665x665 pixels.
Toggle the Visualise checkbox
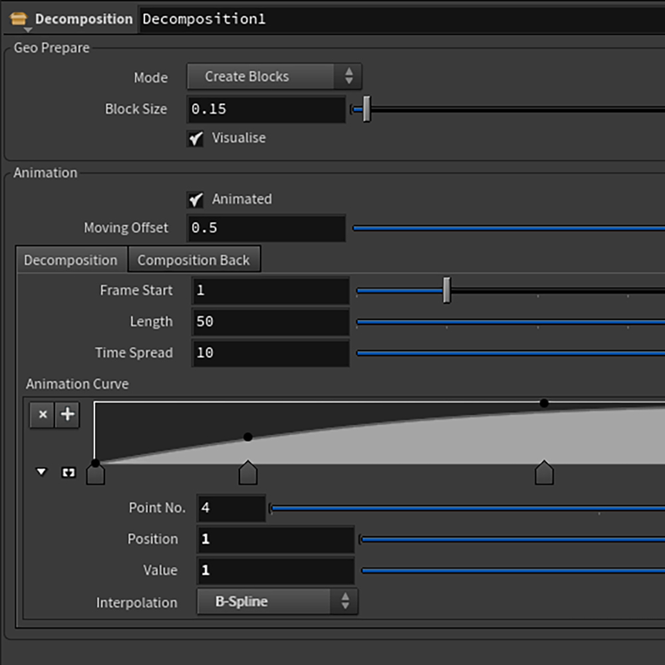click(x=195, y=138)
